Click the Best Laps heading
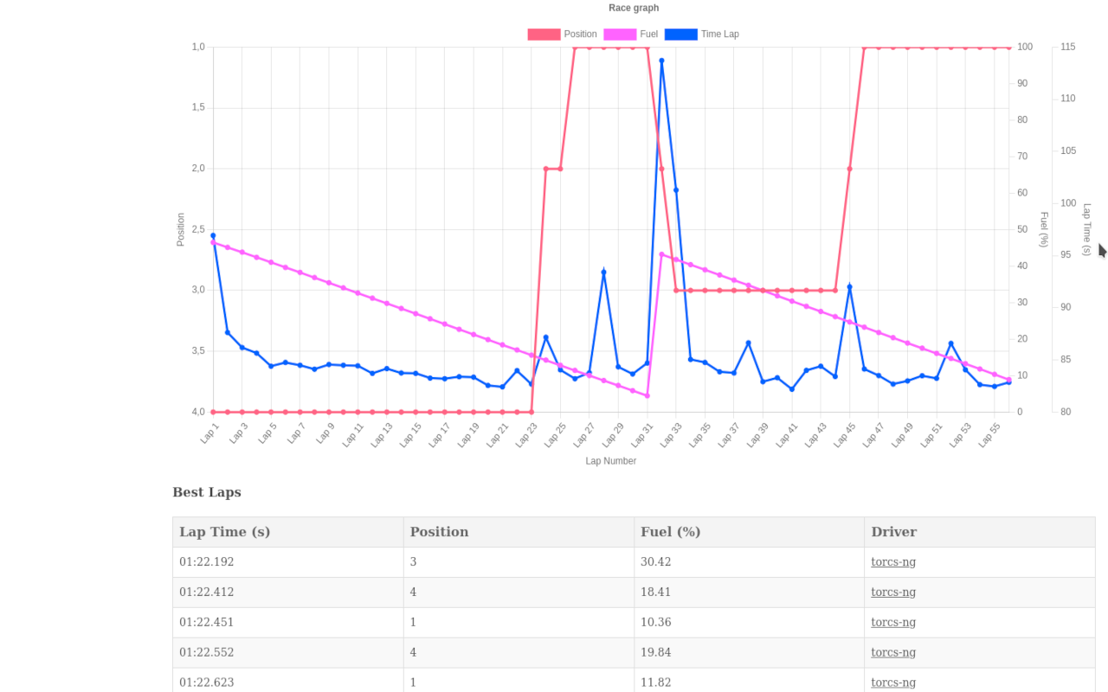1108x692 pixels. pyautogui.click(x=207, y=492)
